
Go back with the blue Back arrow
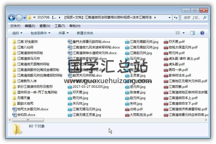coord(12,18)
